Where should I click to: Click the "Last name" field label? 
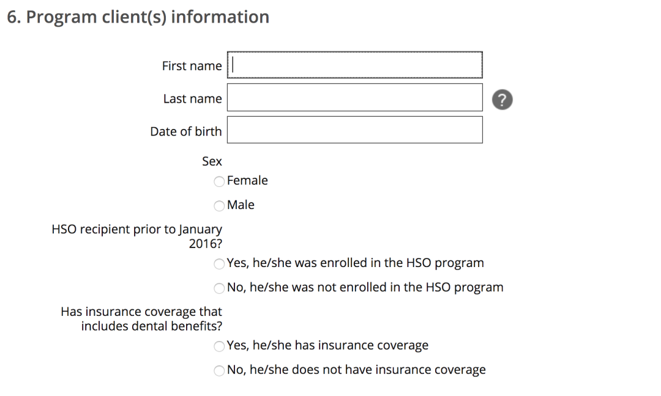coord(193,99)
